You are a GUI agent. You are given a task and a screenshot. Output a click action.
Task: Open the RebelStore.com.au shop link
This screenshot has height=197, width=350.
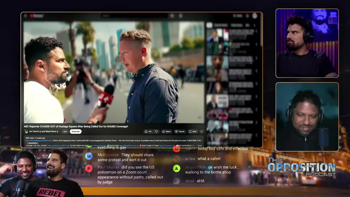pos(129,146)
